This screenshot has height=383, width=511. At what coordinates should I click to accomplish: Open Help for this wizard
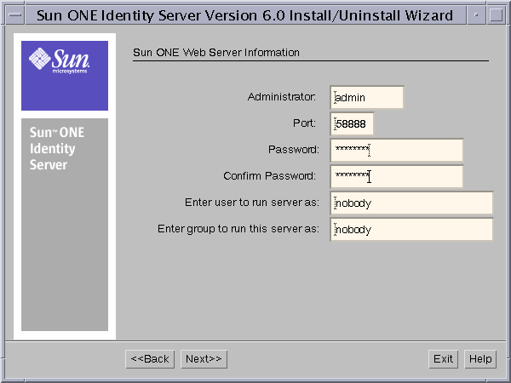pos(480,359)
